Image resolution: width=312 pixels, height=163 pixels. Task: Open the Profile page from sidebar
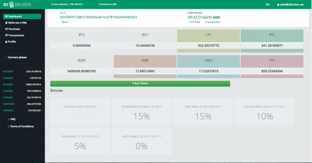[10, 42]
